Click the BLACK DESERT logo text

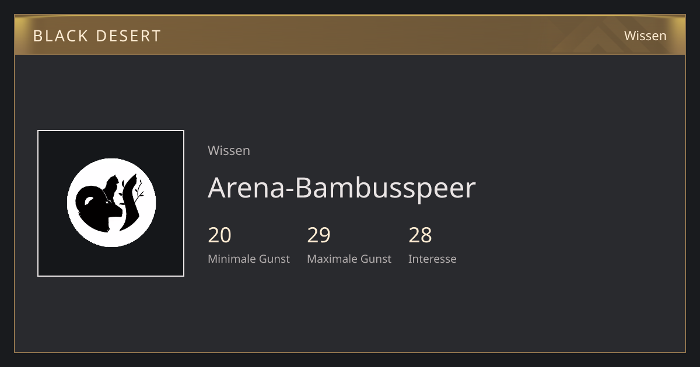click(x=97, y=36)
